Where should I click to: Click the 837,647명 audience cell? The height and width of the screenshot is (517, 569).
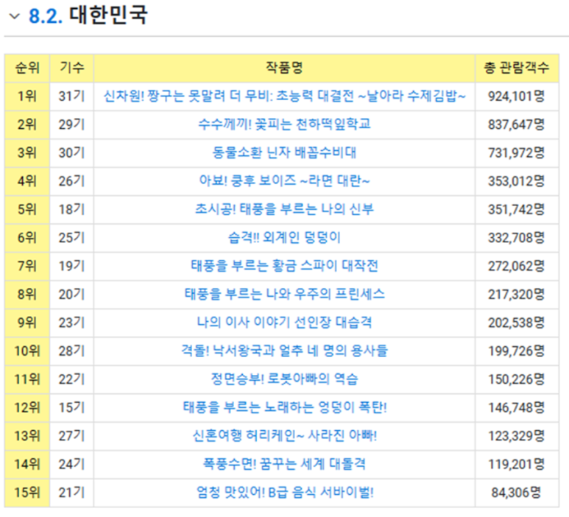517,124
